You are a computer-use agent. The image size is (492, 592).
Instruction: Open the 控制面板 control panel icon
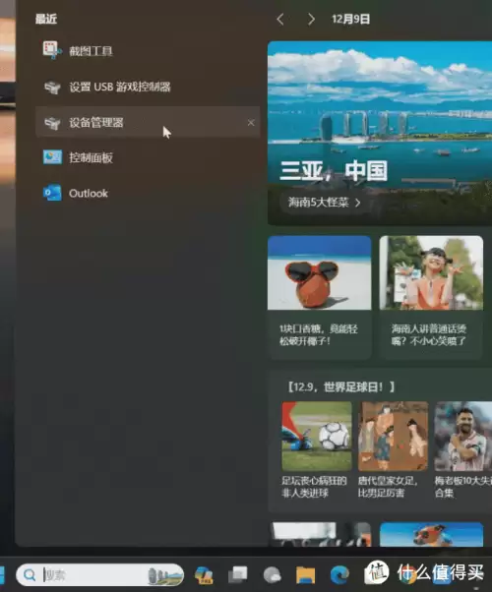pyautogui.click(x=52, y=157)
